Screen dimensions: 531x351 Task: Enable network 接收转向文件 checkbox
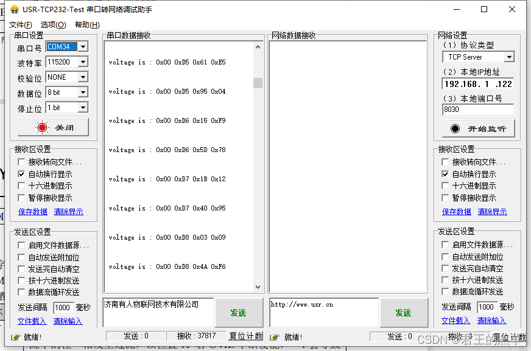point(445,162)
